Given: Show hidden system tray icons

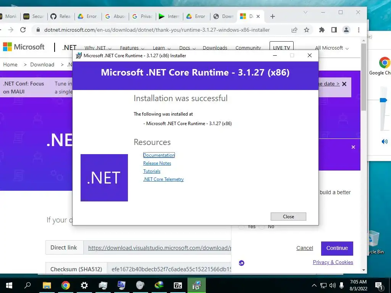Looking at the screenshot, I should pos(314,285).
